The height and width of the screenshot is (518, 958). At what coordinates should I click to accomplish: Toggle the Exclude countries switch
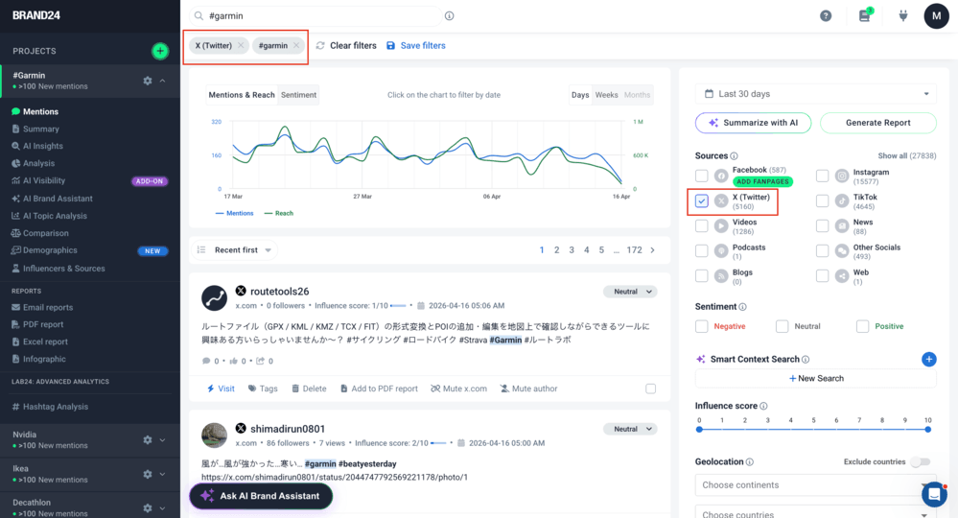[x=920, y=462]
